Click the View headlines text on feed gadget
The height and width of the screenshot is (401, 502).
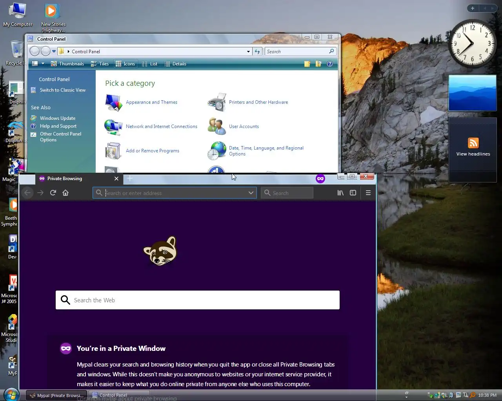click(473, 154)
